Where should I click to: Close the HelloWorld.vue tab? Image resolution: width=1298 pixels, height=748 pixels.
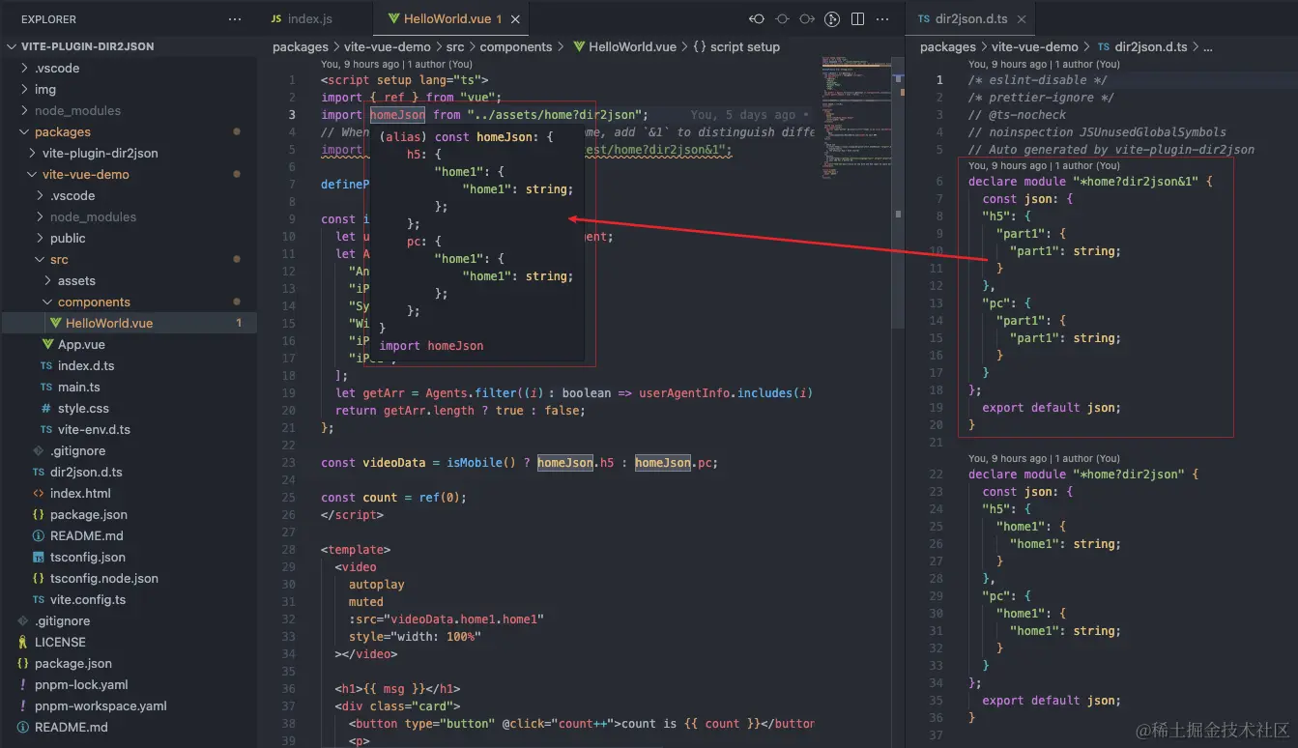pyautogui.click(x=516, y=19)
